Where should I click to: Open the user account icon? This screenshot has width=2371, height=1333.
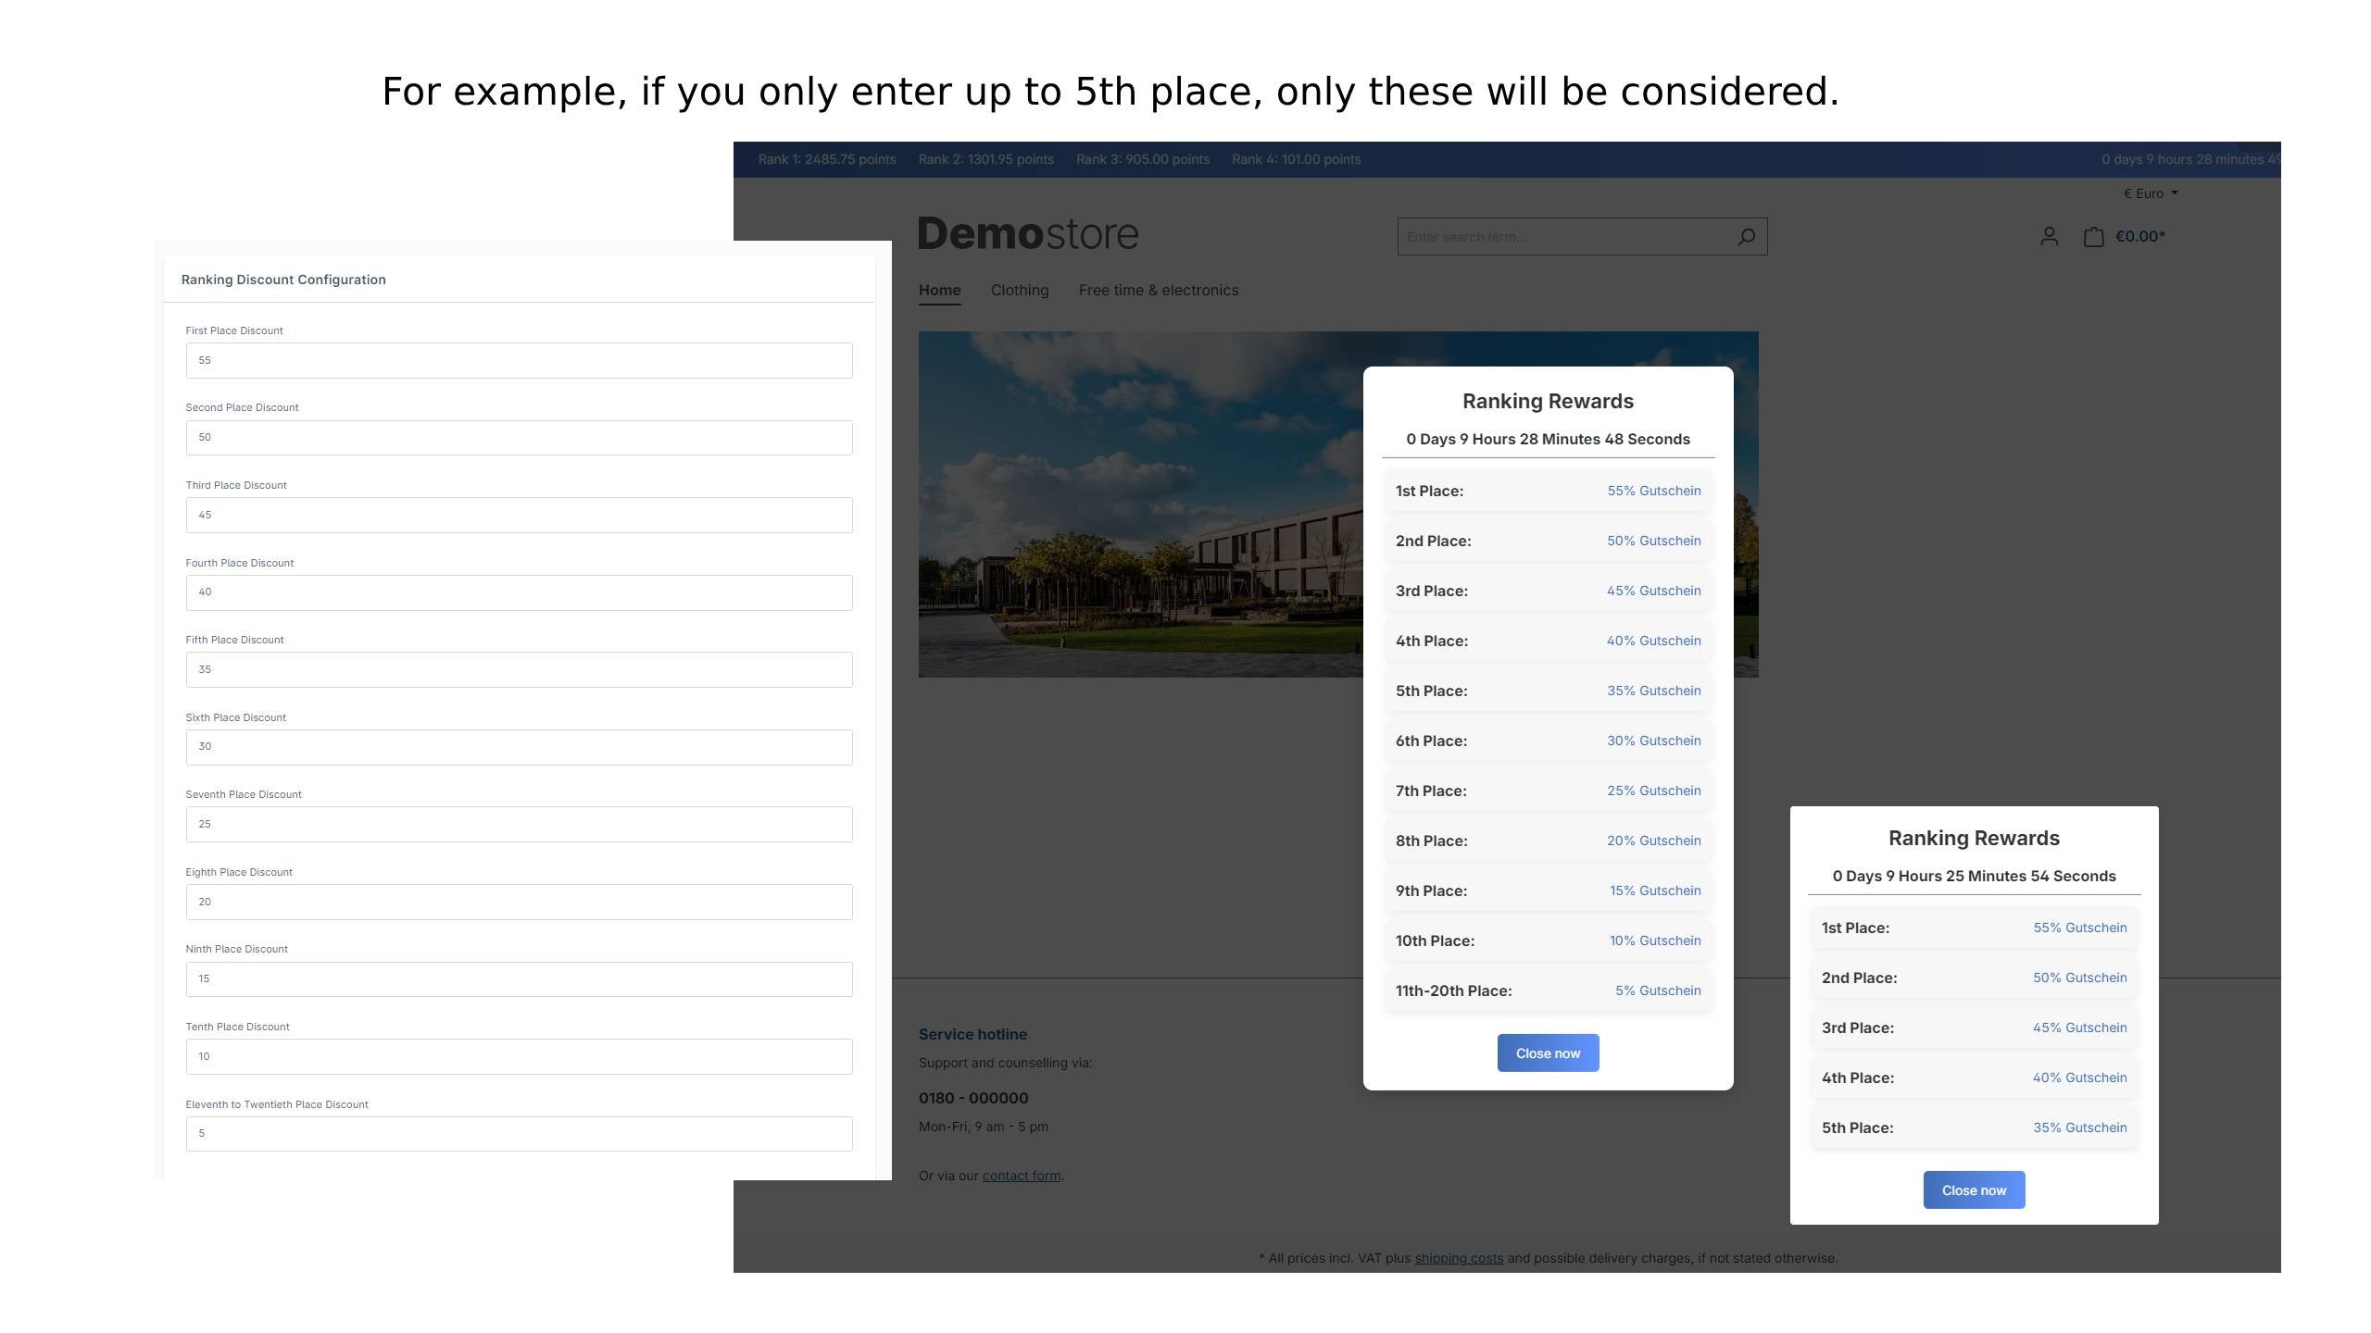[2049, 237]
